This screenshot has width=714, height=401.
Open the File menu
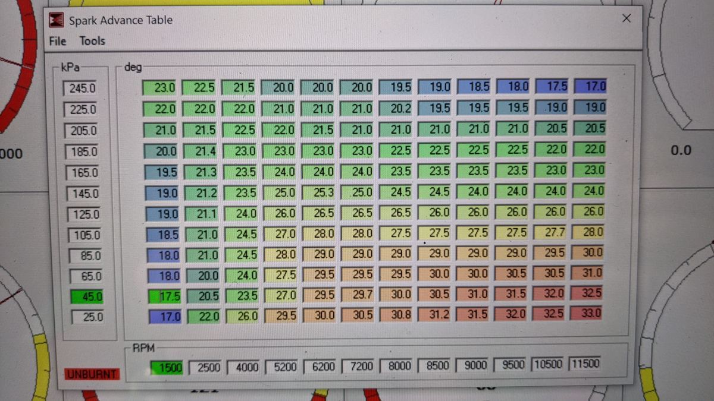58,41
